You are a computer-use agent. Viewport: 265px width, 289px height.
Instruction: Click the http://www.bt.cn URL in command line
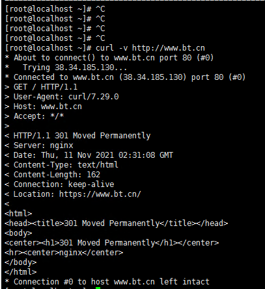(169, 48)
